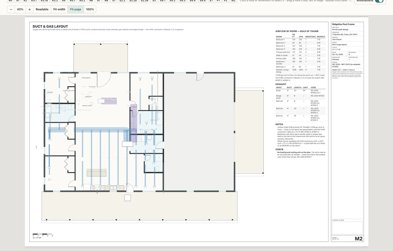Select the 'Dryer' exhaust row
The image size is (393, 251).
click(300, 92)
